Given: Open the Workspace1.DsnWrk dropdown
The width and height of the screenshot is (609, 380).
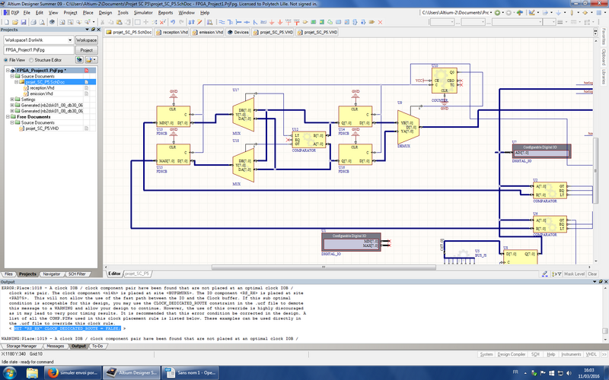Looking at the screenshot, I should click(x=69, y=40).
